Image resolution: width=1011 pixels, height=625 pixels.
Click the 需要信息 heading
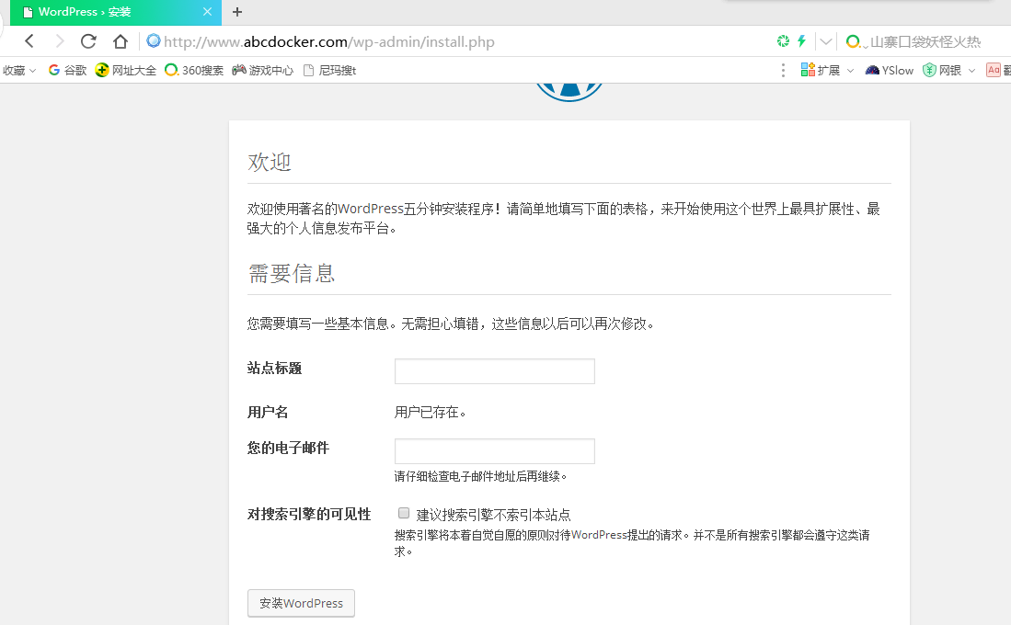(x=292, y=273)
